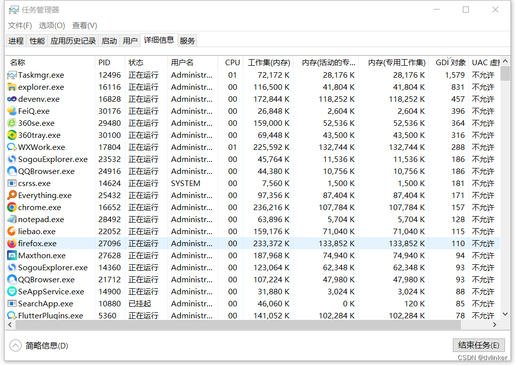Sort by the 状态 column header
Viewport: 515px width, 365px height.
[x=146, y=63]
